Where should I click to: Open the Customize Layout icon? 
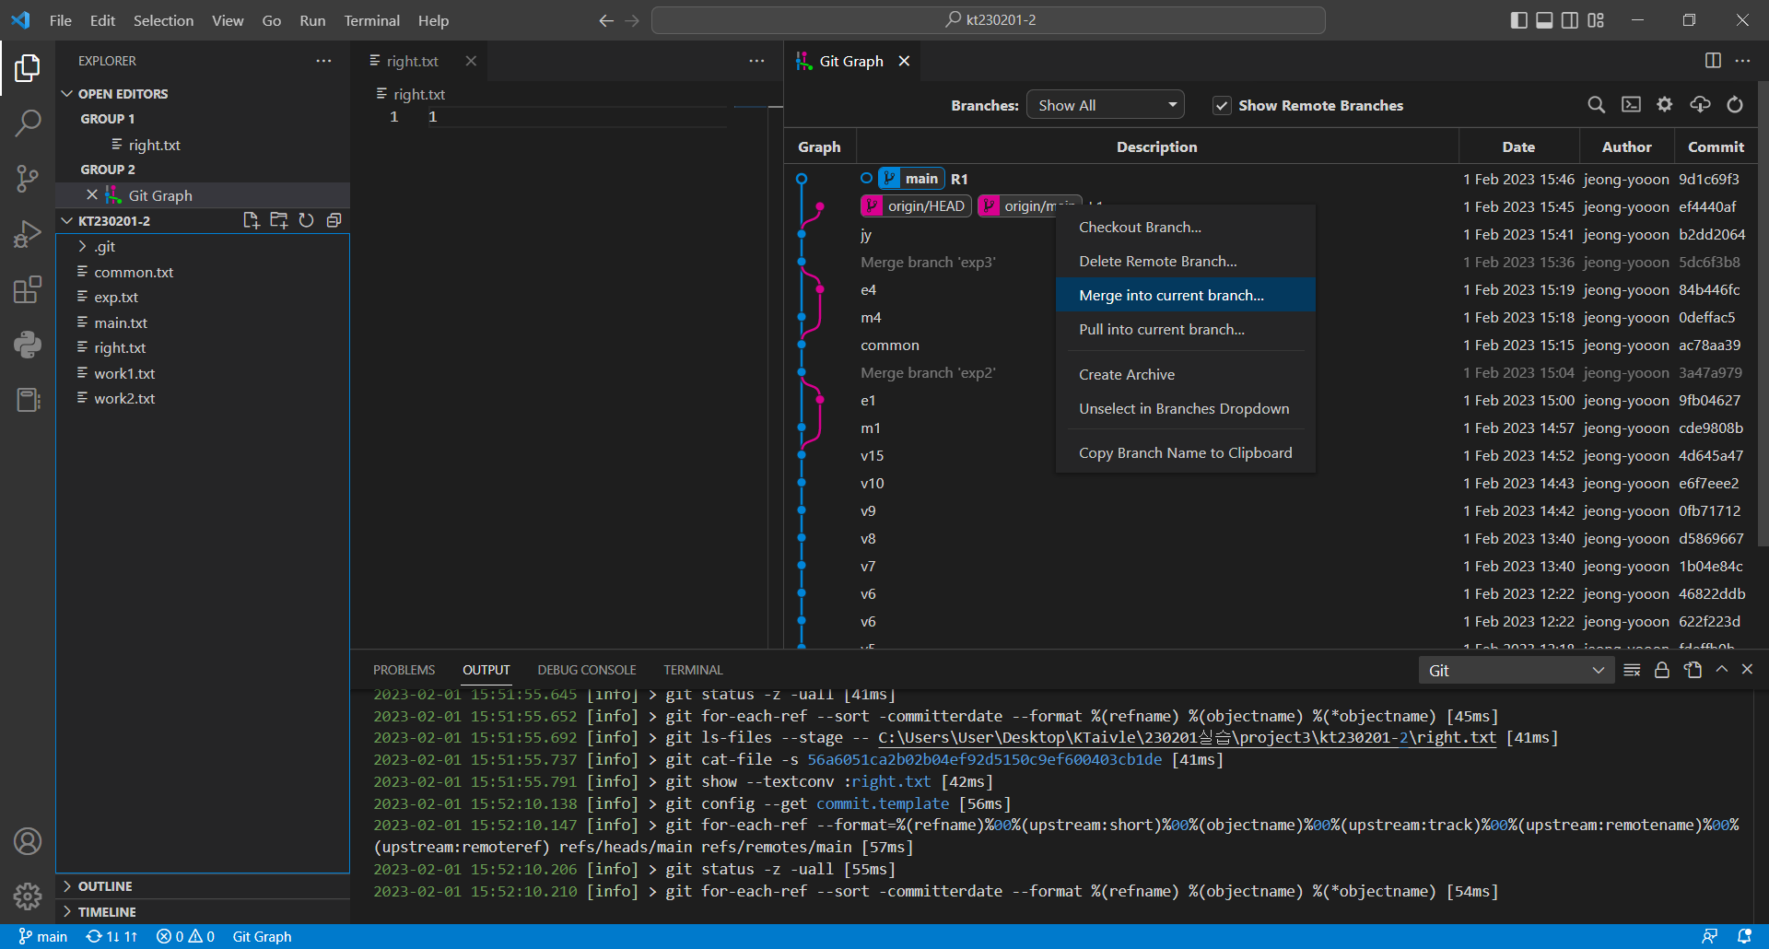[x=1596, y=20]
